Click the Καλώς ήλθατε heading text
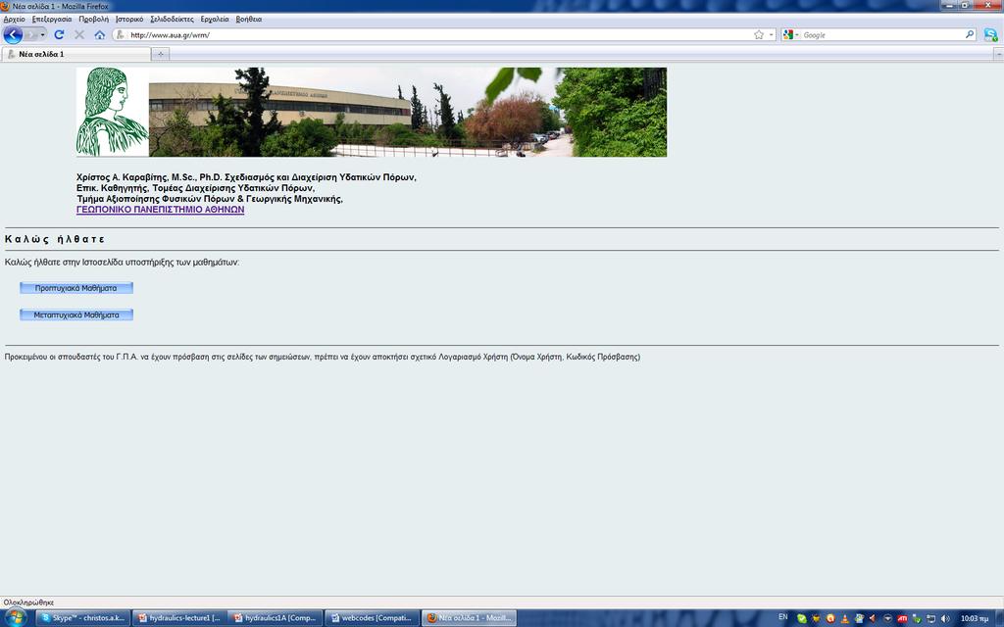The image size is (1004, 627). click(55, 239)
